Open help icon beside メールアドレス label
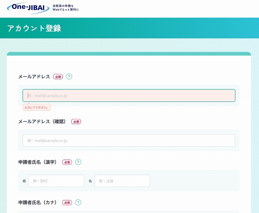 tap(69, 76)
